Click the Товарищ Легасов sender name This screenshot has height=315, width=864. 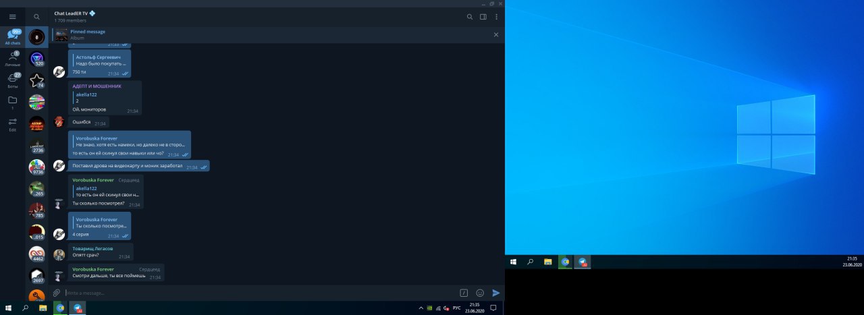(x=92, y=248)
